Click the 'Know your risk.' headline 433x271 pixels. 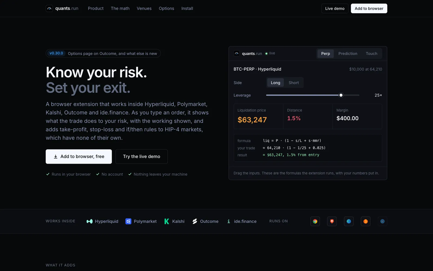pos(96,72)
